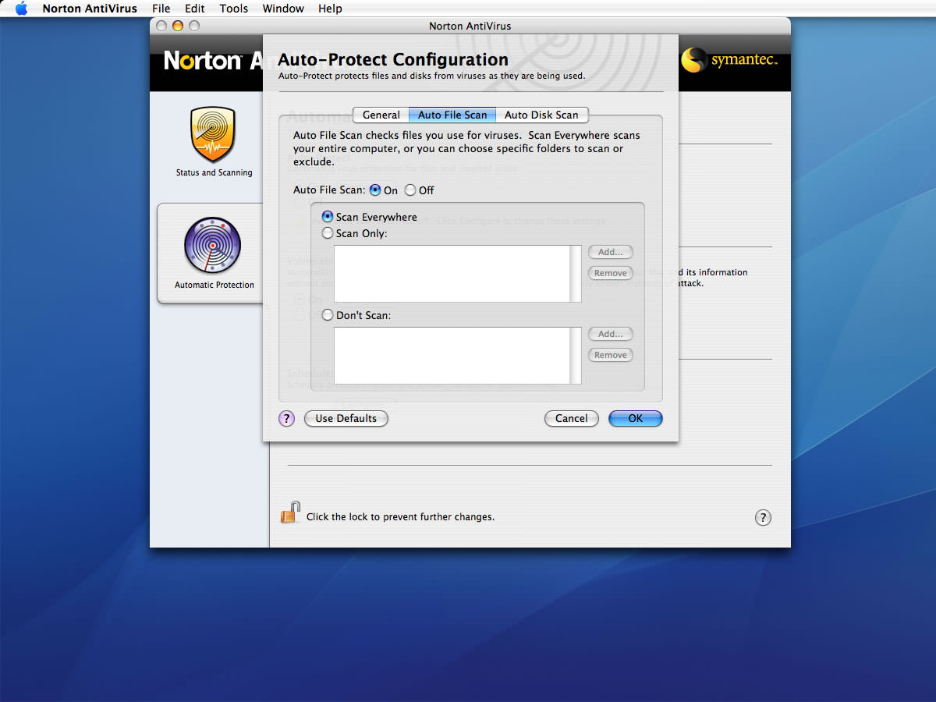This screenshot has height=702, width=936.
Task: Minimize the Norton AntiVirus window
Action: (178, 26)
